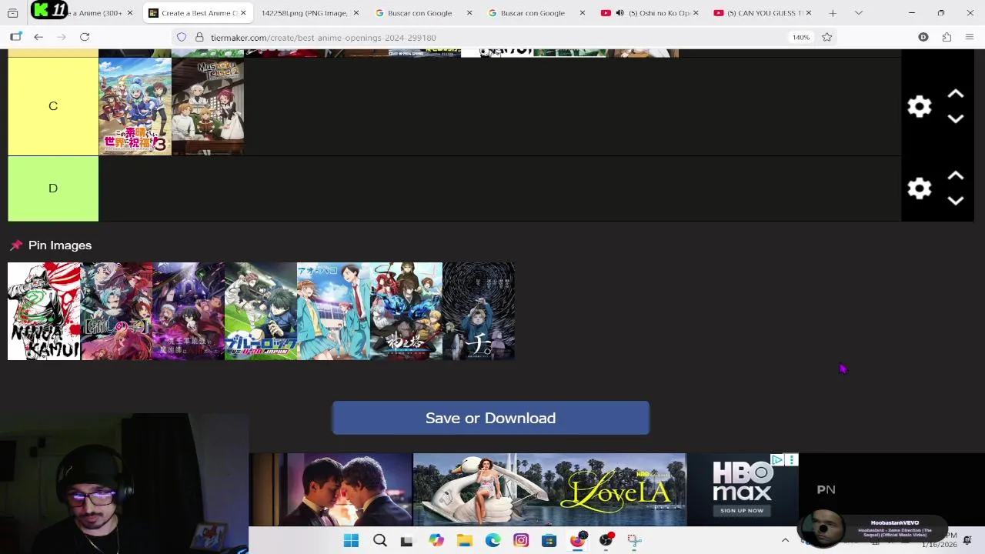Open new tab with plus button
985x554 pixels.
click(x=833, y=13)
